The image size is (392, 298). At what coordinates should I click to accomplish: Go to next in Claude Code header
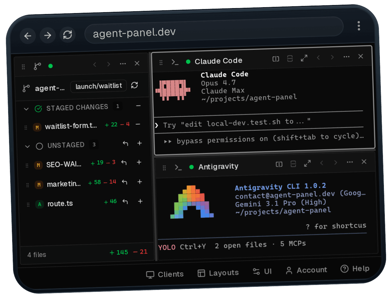click(332, 57)
